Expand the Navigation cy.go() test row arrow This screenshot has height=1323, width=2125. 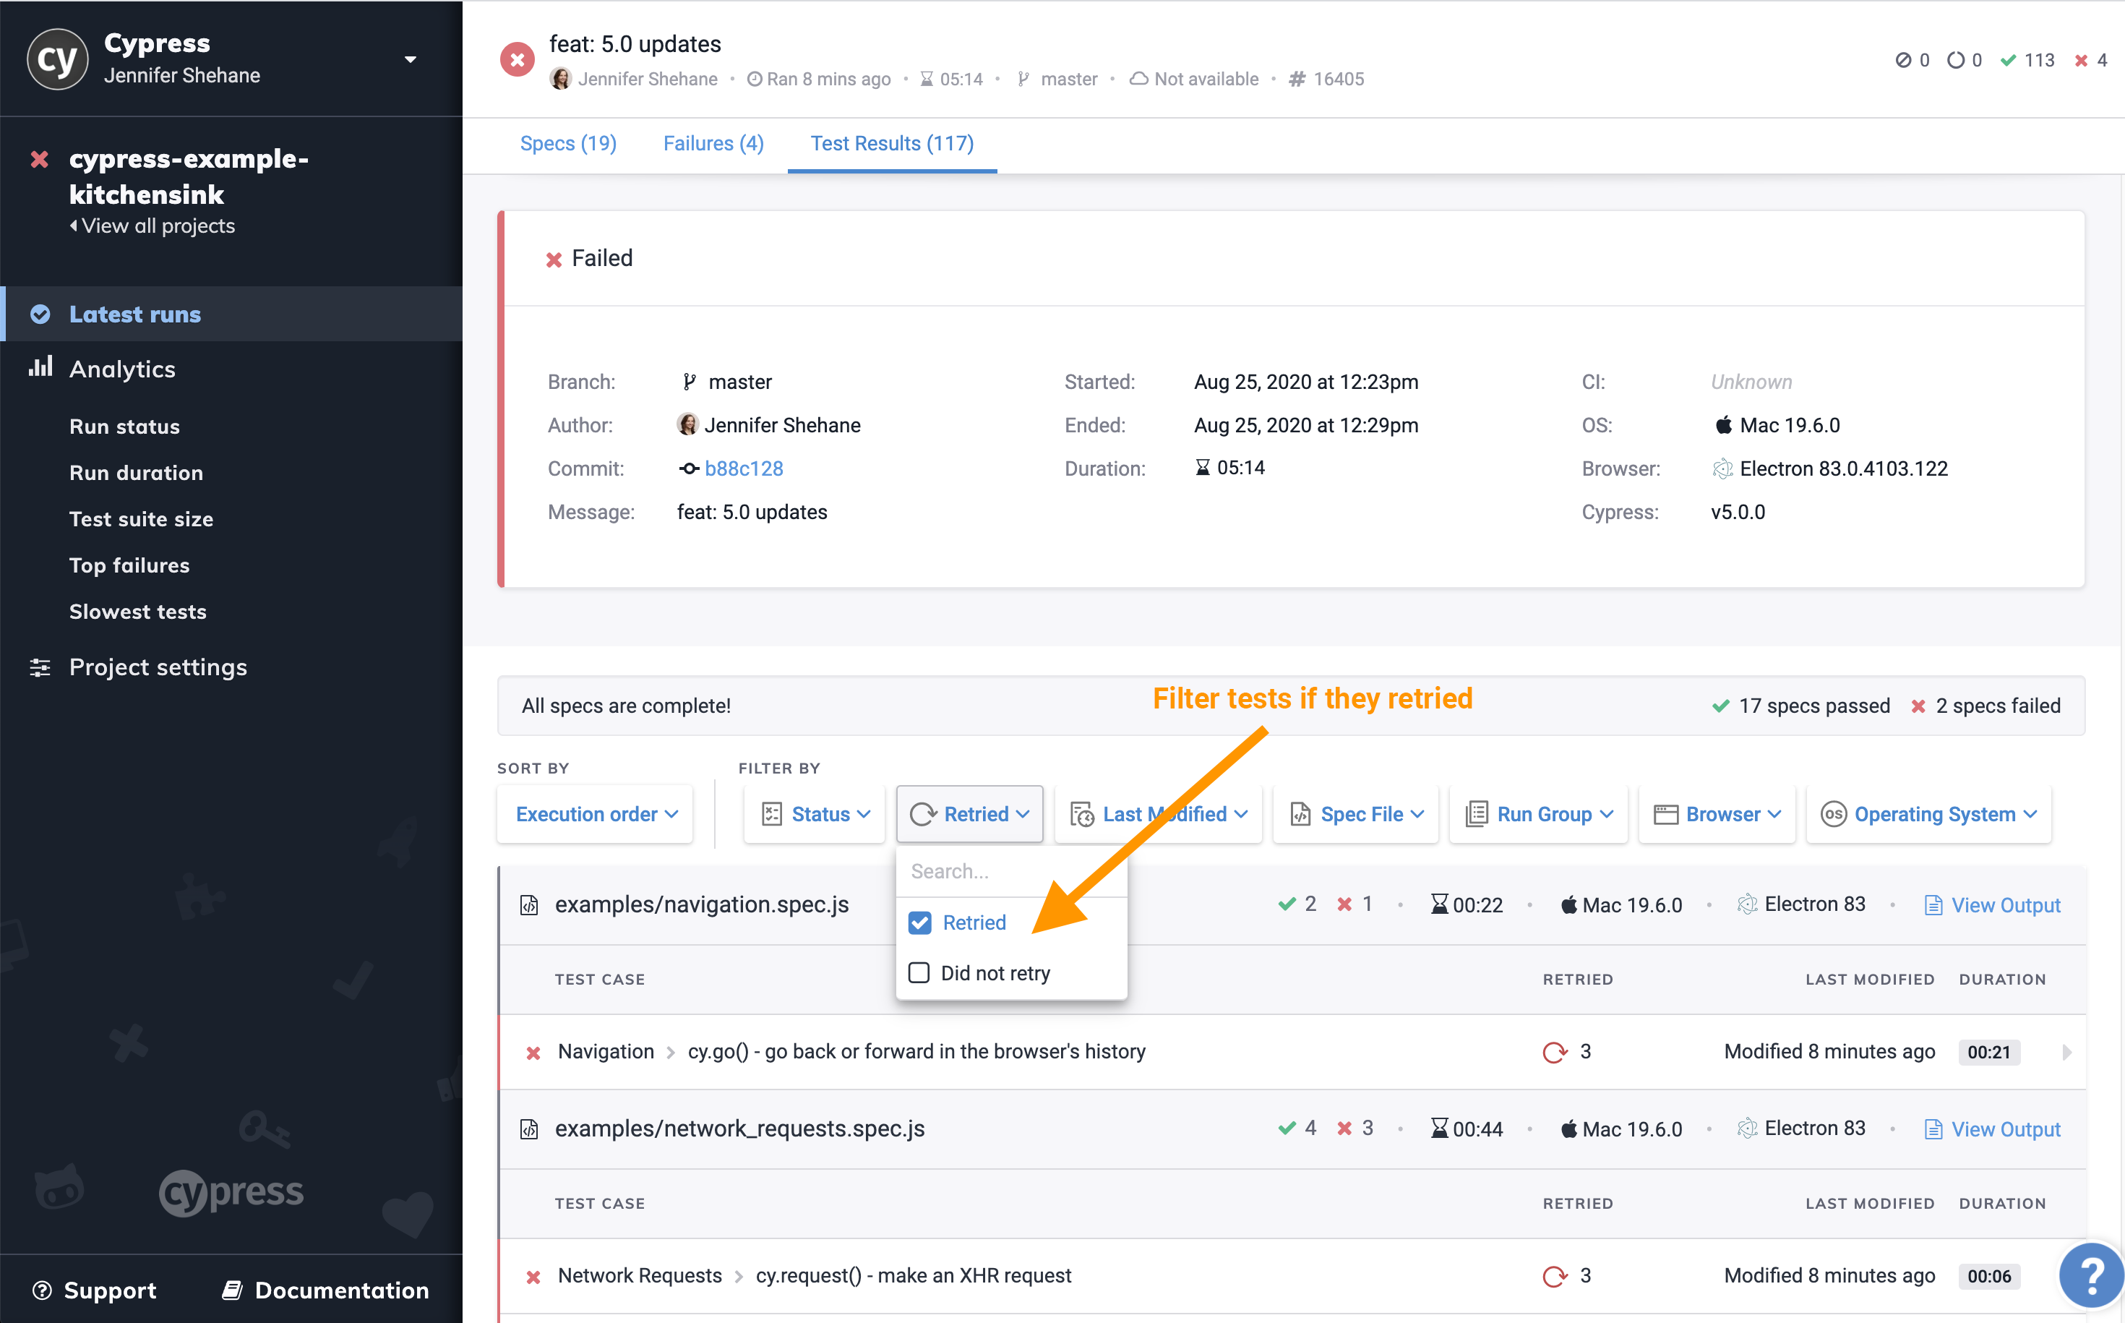[x=2066, y=1052]
